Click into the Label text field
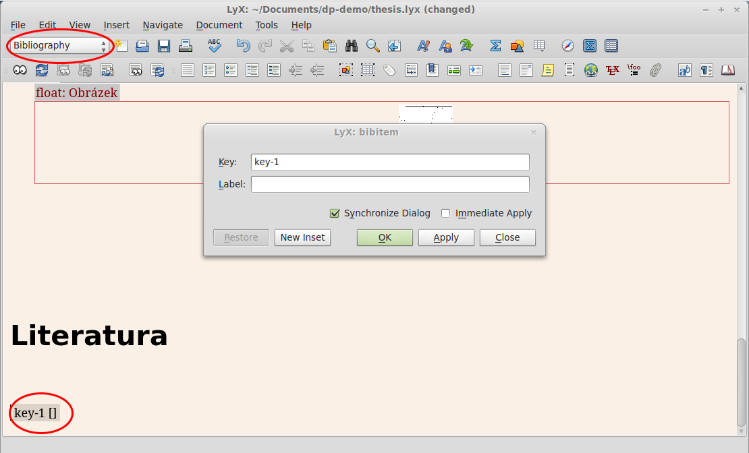The image size is (749, 453). tap(390, 185)
